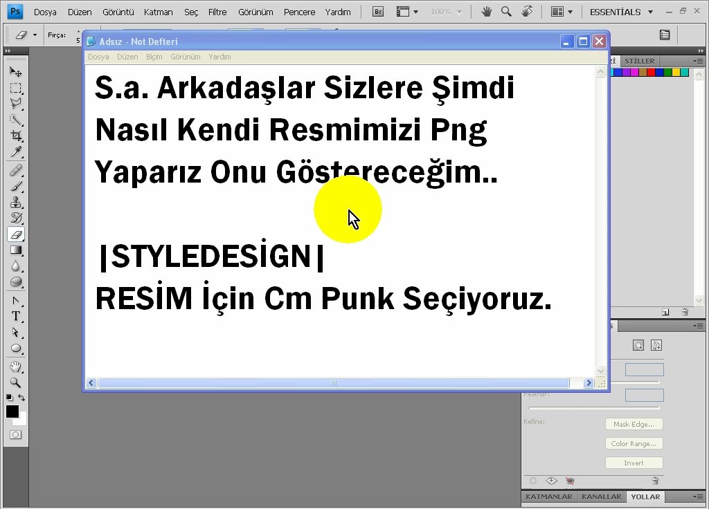Add a pixel mask in Masks panel
This screenshot has width=709, height=509.
(638, 346)
